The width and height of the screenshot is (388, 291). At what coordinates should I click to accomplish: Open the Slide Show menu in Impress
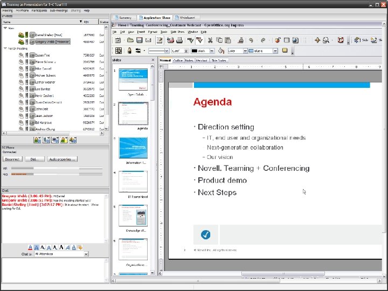click(x=177, y=32)
